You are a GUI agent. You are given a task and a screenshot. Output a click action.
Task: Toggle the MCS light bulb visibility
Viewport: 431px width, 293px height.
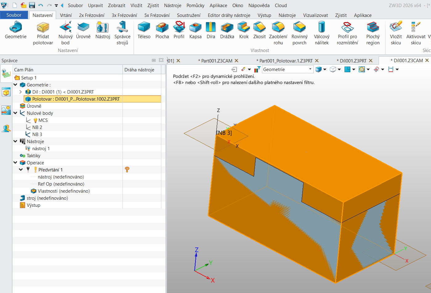pos(35,120)
